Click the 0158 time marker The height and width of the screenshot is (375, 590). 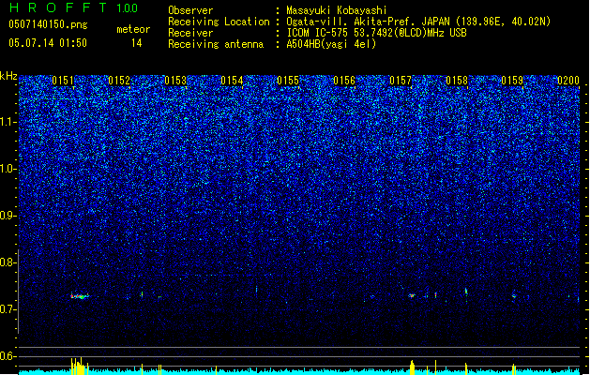pos(457,81)
